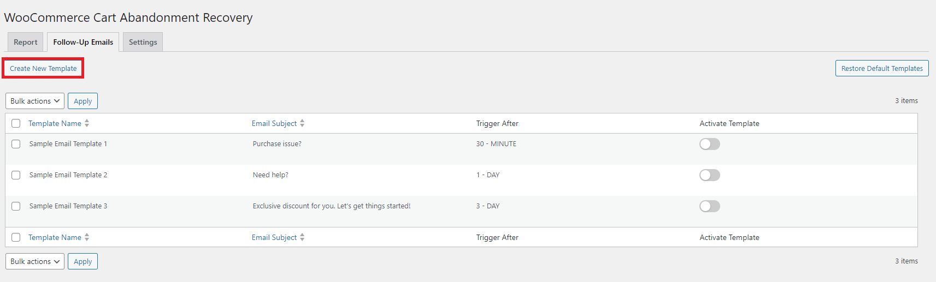Open Sample Email Template 2 name link
The height and width of the screenshot is (282, 936).
click(x=68, y=175)
